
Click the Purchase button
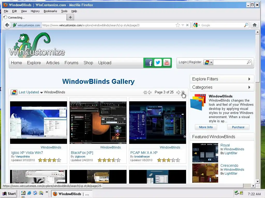click(x=238, y=127)
